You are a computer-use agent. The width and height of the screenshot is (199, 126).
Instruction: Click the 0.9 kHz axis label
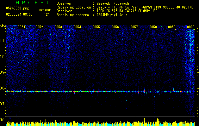click(3, 72)
